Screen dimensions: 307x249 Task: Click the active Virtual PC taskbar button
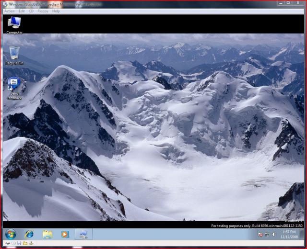pyautogui.click(x=83, y=234)
